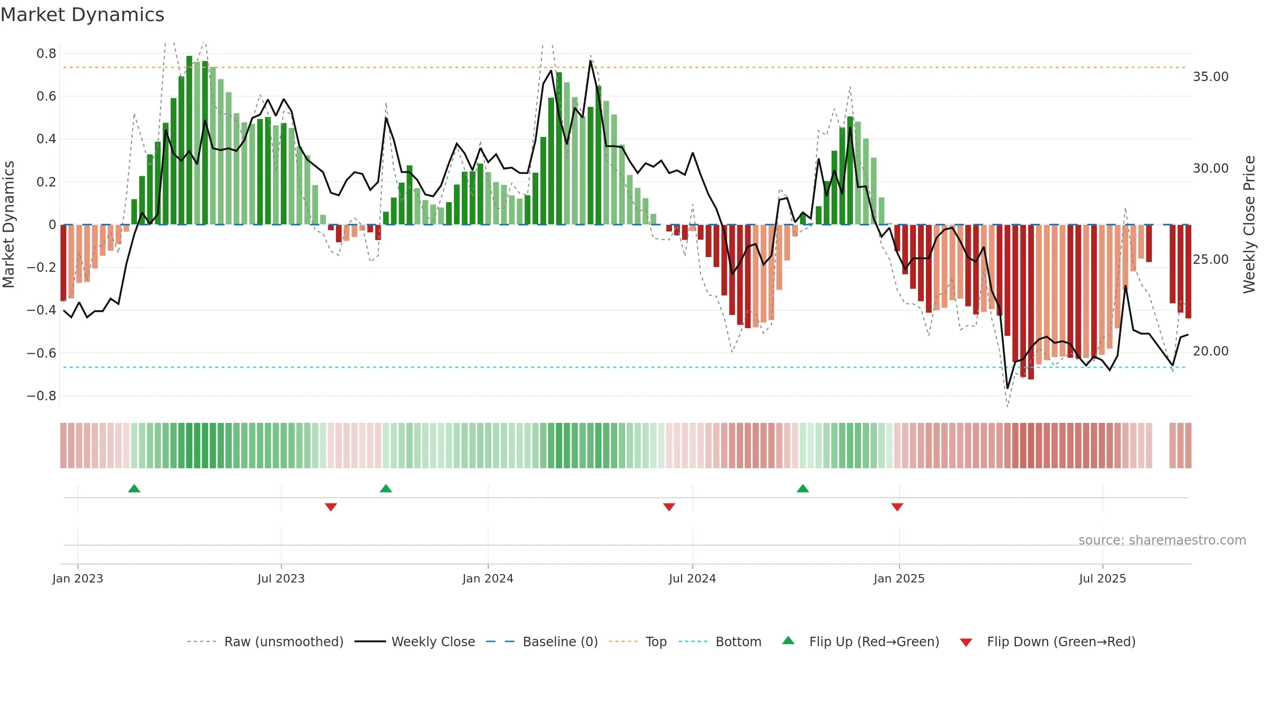Click the Jan 2024 x-axis label

pos(488,578)
